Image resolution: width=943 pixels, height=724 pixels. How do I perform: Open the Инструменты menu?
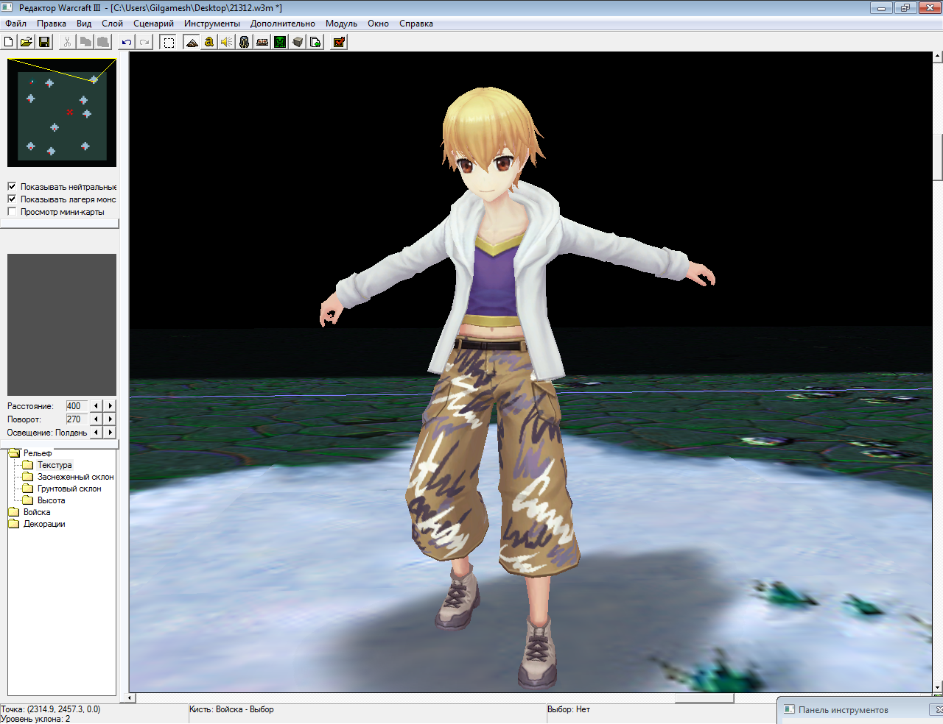tap(212, 24)
